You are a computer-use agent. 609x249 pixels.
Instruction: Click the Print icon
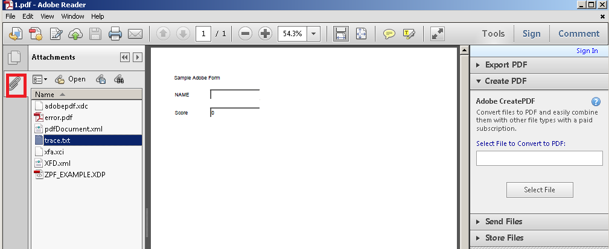[x=115, y=34]
